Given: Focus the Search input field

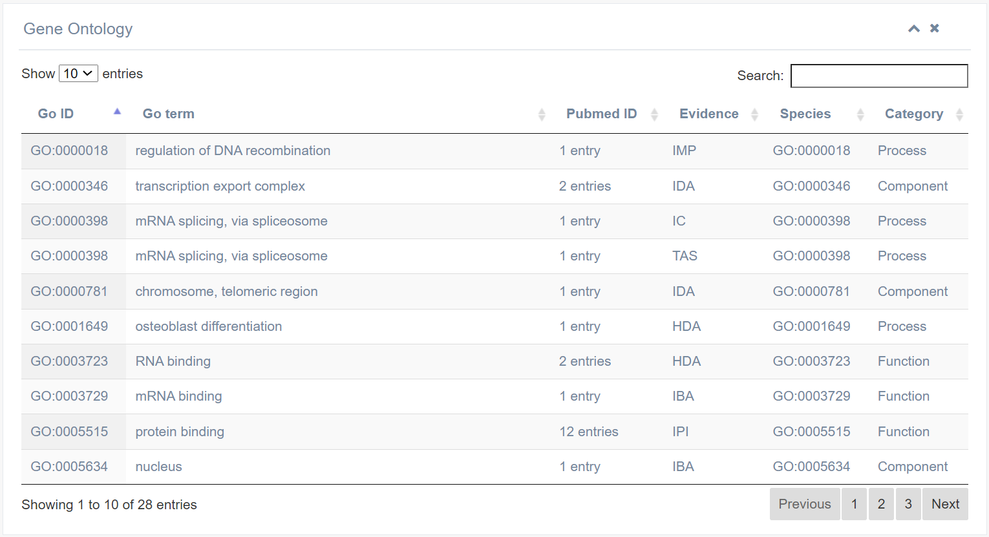Looking at the screenshot, I should (x=879, y=76).
